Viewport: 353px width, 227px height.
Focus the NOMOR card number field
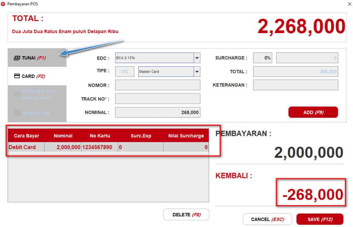pyautogui.click(x=158, y=85)
